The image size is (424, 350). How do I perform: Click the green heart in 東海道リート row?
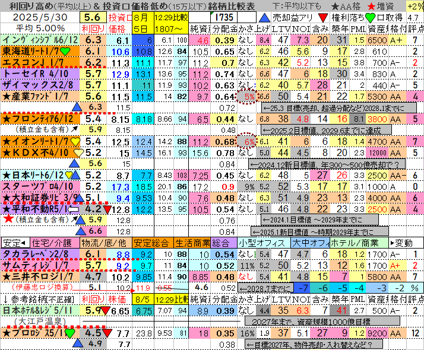(65, 51)
